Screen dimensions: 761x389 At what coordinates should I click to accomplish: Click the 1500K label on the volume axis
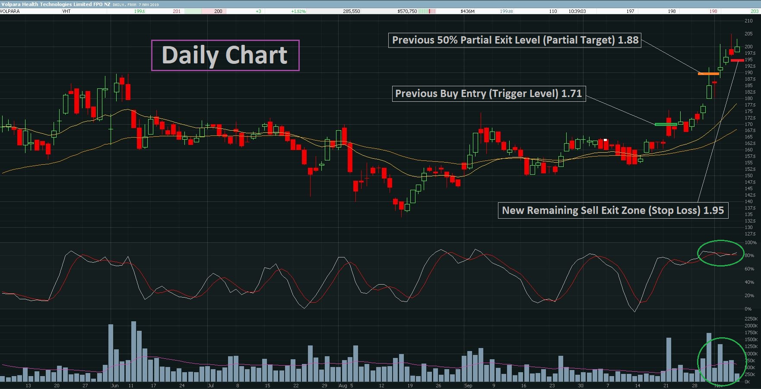pyautogui.click(x=751, y=340)
